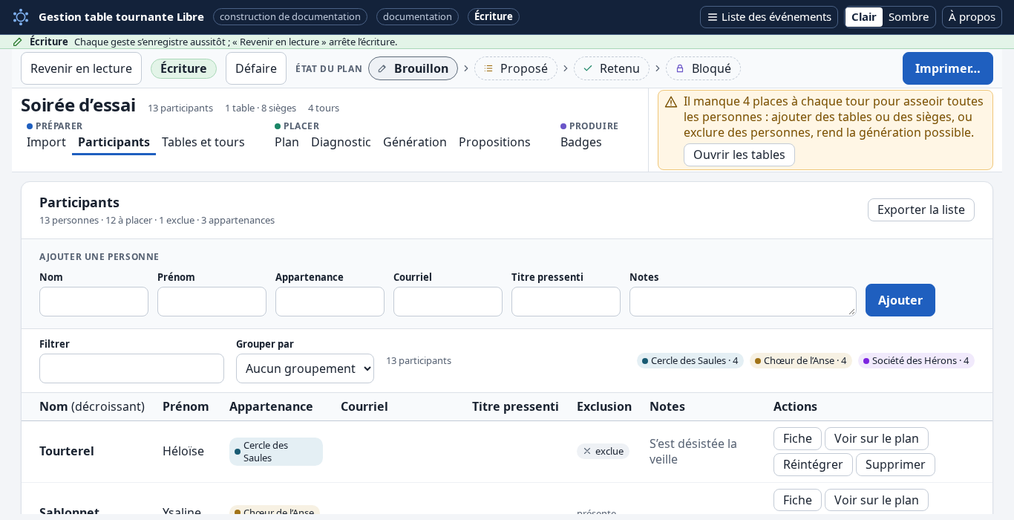Click the Cercle des Saules color chip
1014x520 pixels.
(690, 360)
